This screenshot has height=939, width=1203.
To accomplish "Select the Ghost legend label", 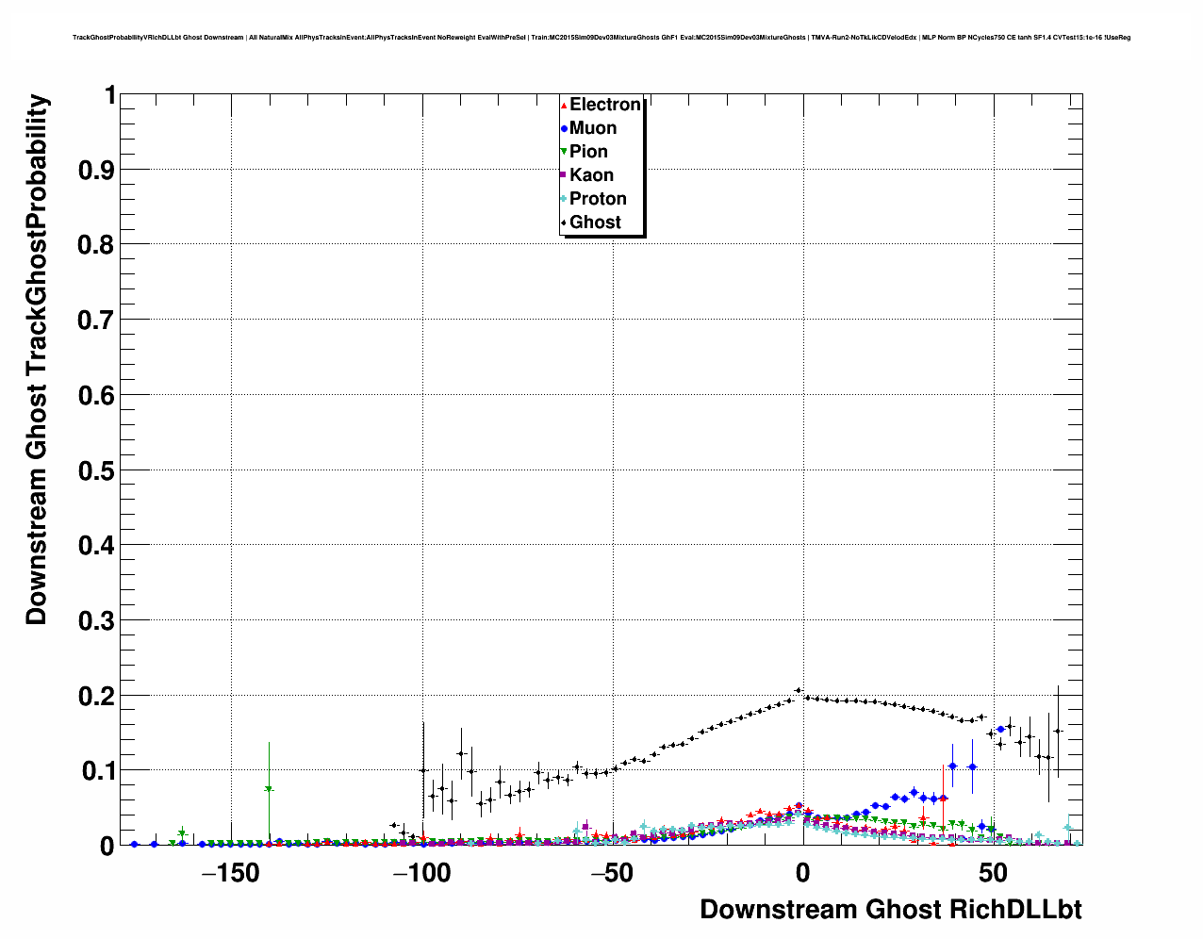I will click(595, 222).
